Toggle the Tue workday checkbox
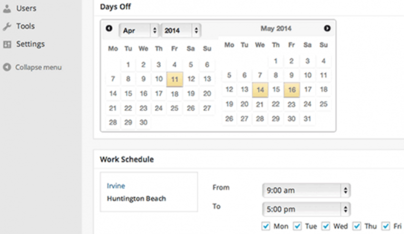Viewport: 404px width, 234px height. tap(298, 226)
